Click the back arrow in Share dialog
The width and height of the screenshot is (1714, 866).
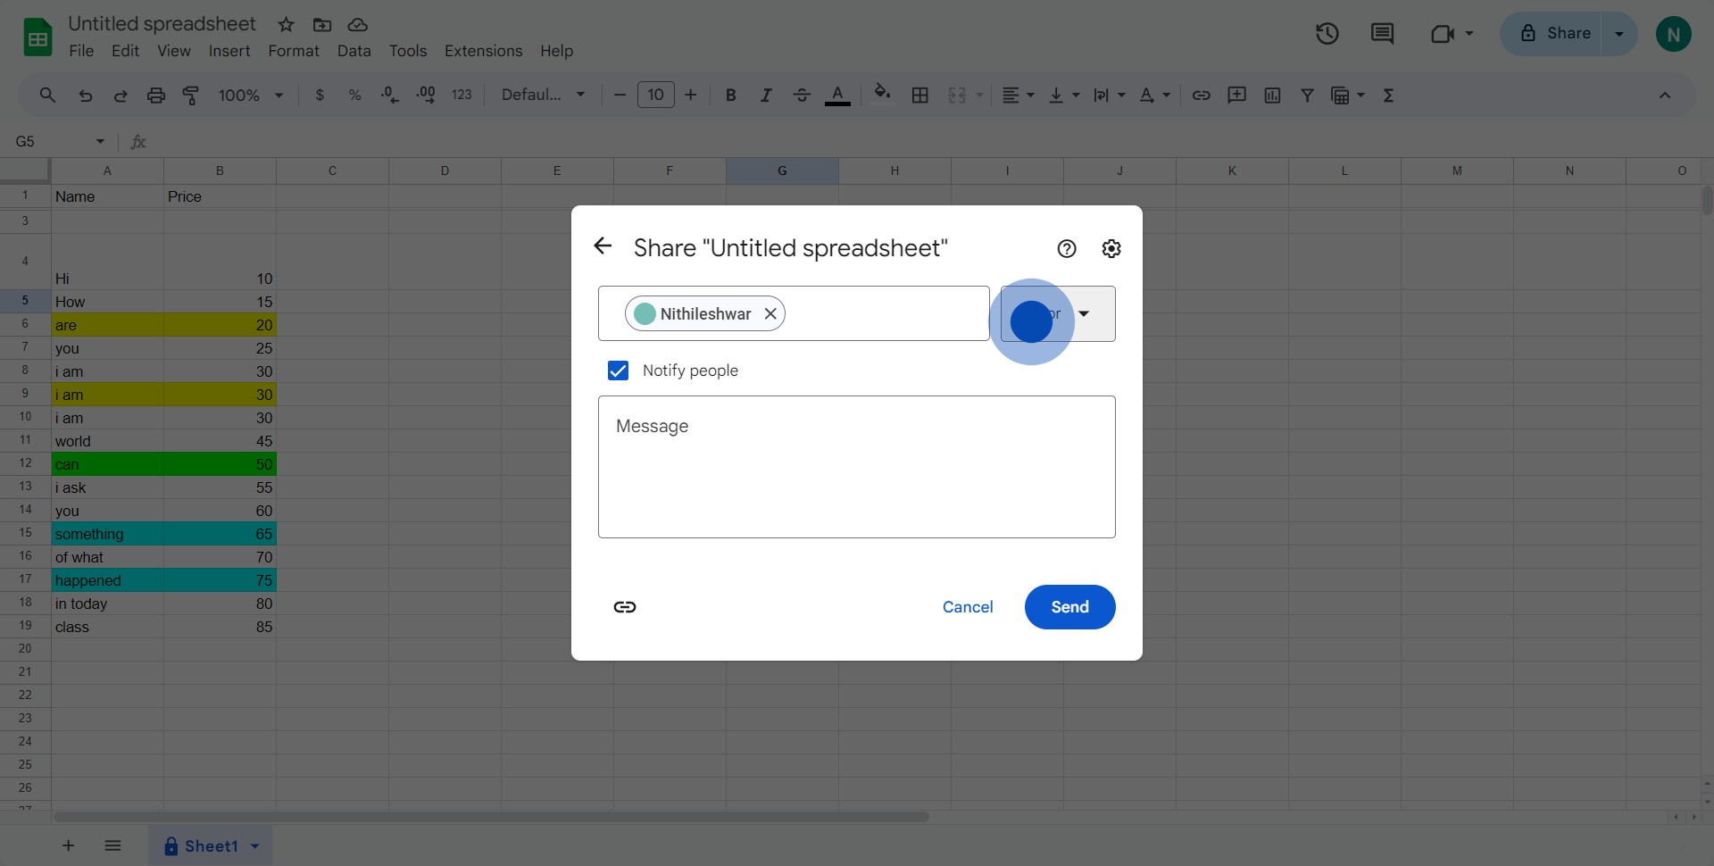[603, 246]
